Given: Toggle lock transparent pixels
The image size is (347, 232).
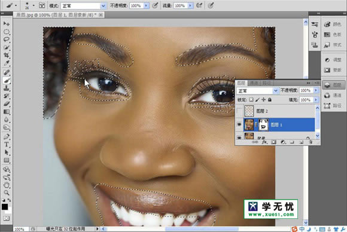Looking at the screenshot, I should pyautogui.click(x=251, y=100).
